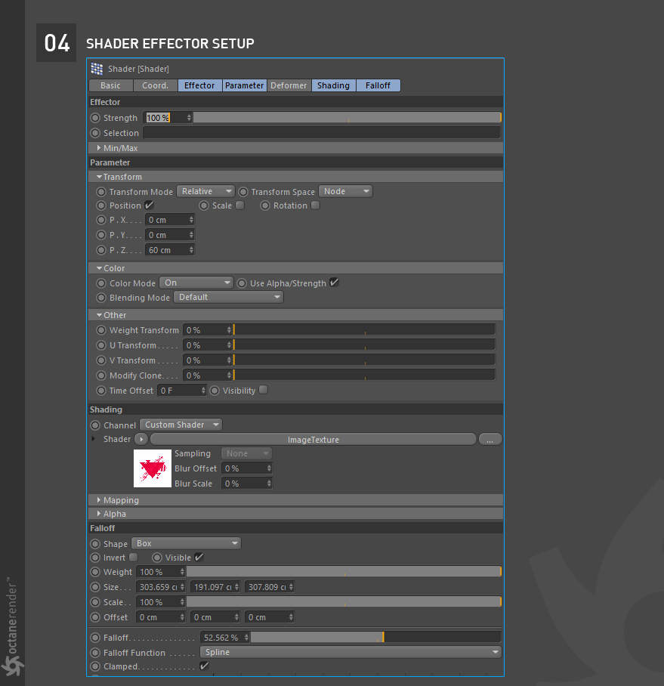664x686 pixels.
Task: Click the Selection input field
Action: 322,132
